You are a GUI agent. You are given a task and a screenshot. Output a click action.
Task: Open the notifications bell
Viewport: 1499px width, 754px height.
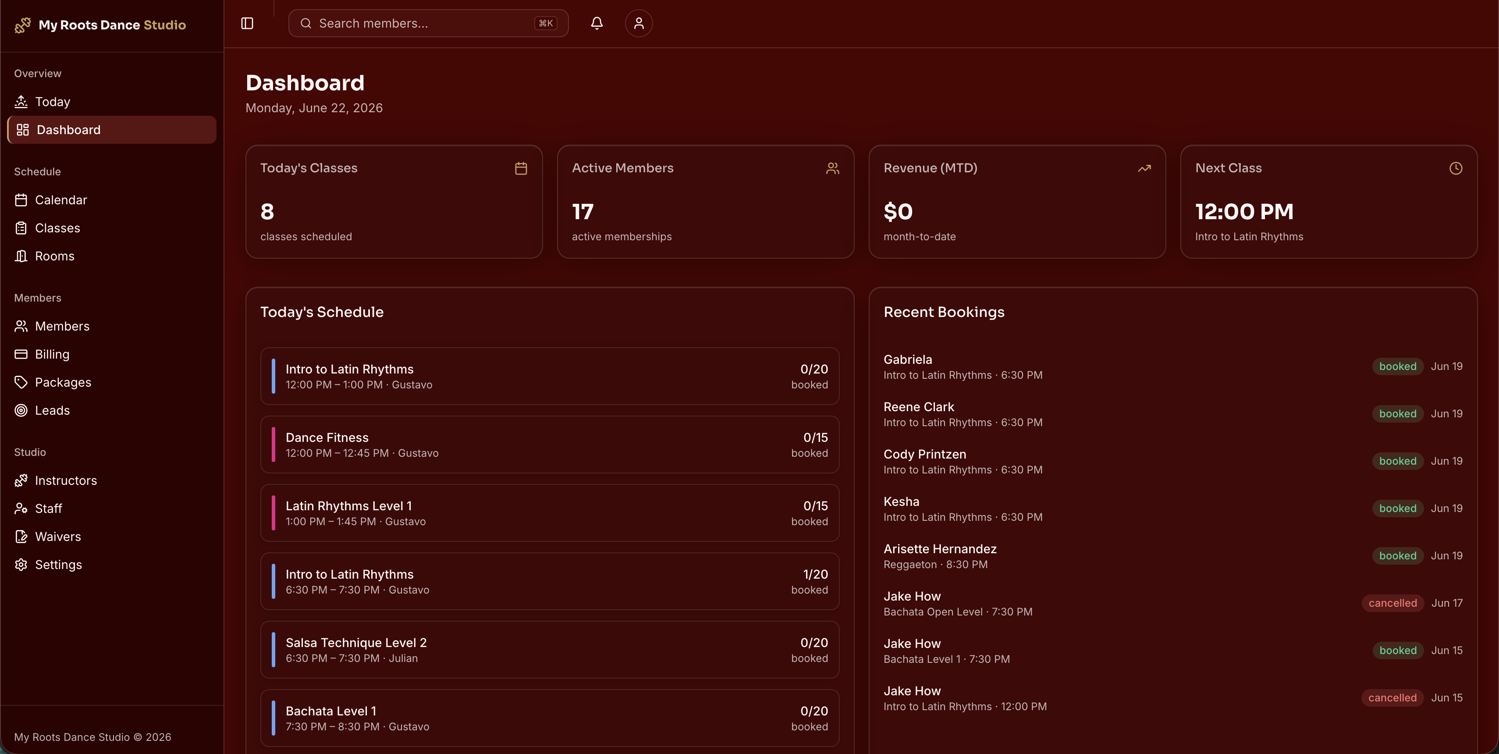[x=597, y=23]
